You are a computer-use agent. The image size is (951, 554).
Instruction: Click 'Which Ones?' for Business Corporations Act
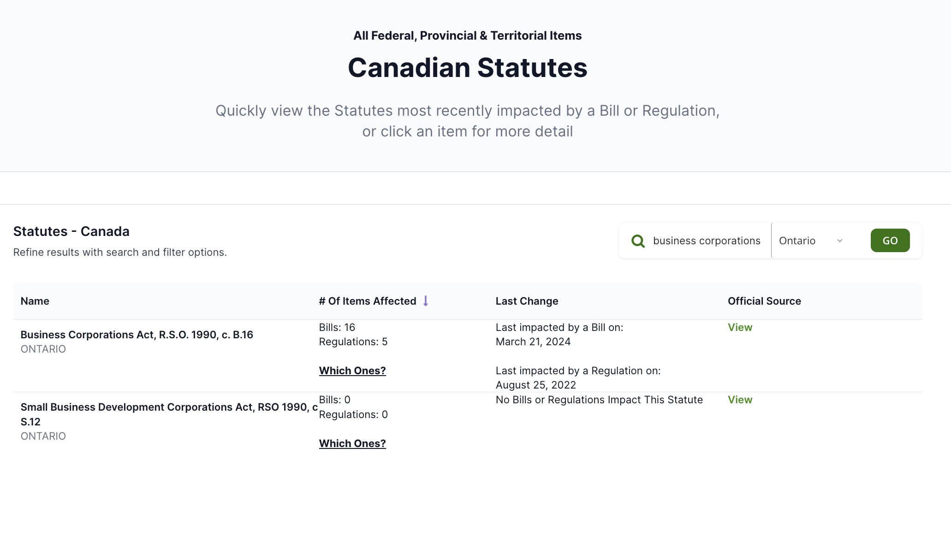[x=352, y=371]
